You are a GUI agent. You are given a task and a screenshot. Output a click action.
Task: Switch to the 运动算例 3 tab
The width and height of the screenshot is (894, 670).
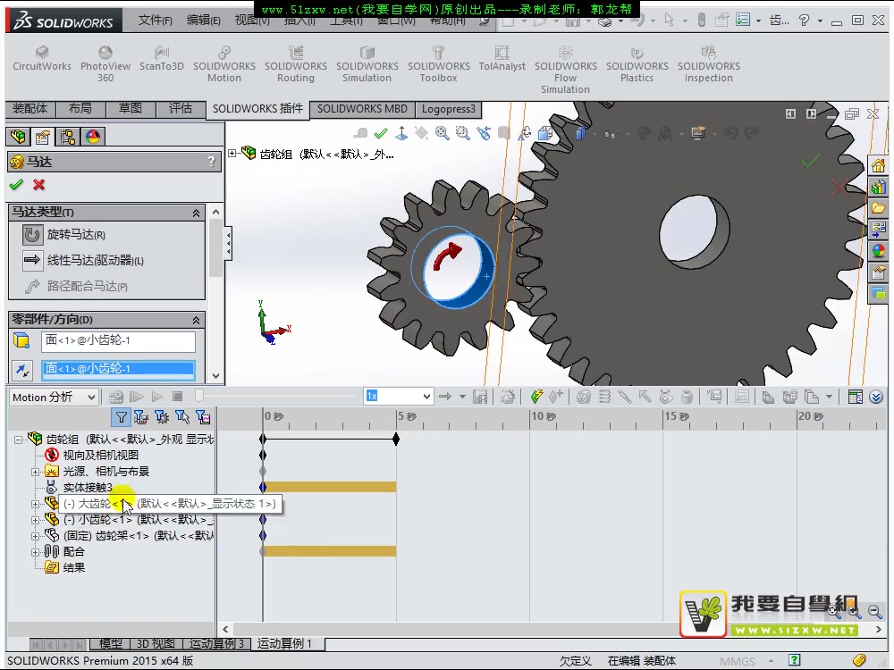[215, 644]
